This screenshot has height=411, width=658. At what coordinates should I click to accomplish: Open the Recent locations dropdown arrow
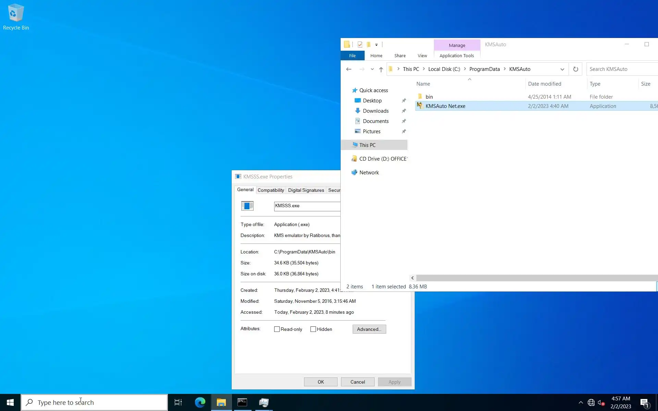point(372,69)
